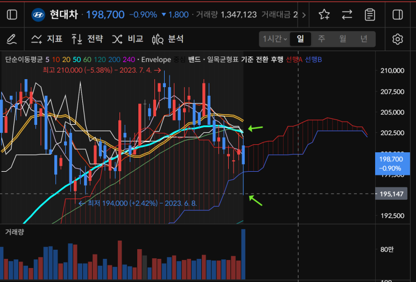Open chart settings gear icon

tap(397, 39)
